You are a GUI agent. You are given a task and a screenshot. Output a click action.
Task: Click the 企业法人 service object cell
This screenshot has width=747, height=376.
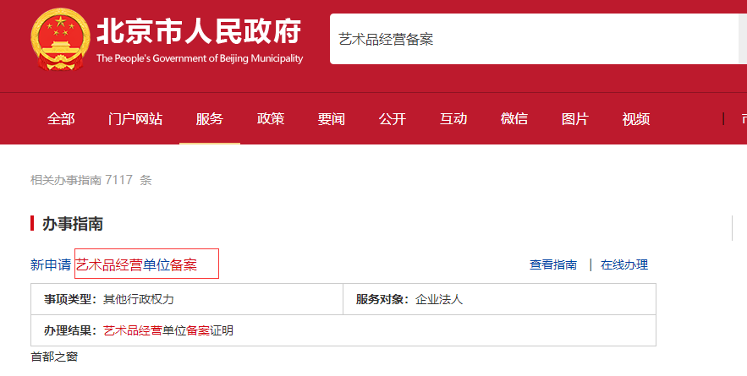(439, 299)
